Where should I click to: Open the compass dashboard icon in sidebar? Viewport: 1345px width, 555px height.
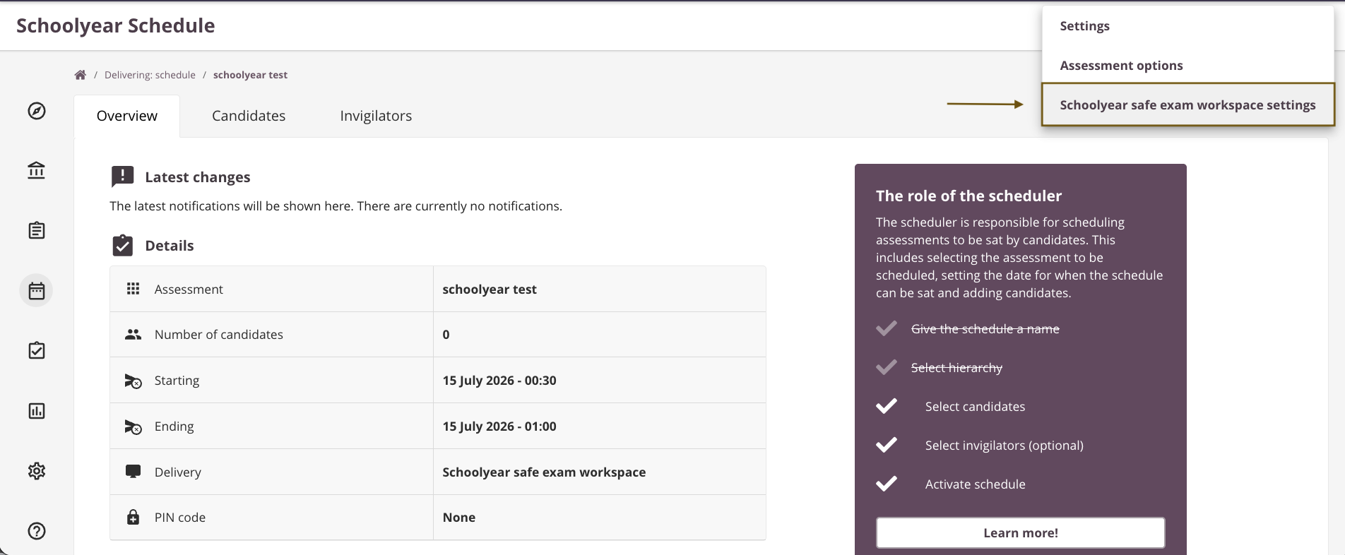coord(37,111)
